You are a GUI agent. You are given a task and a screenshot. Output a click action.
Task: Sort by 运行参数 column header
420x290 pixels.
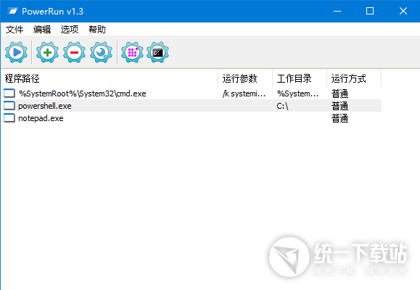click(245, 78)
